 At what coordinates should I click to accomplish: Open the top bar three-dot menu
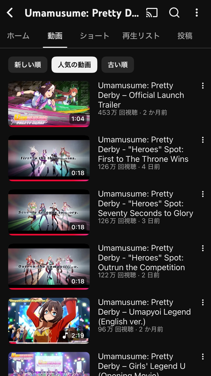[x=196, y=13]
